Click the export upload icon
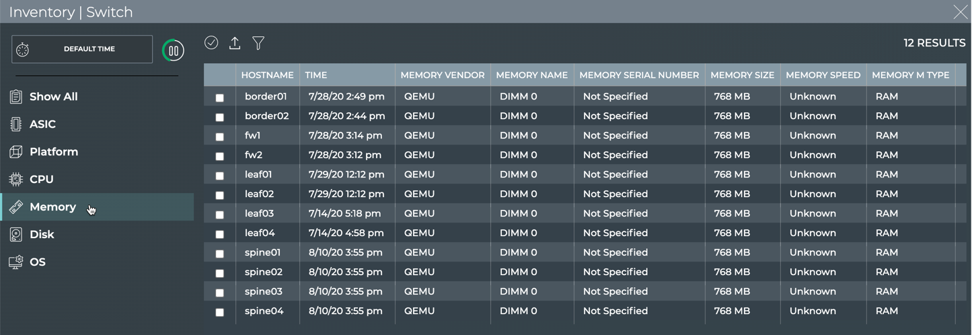Screen dimensions: 972x335 (235, 43)
